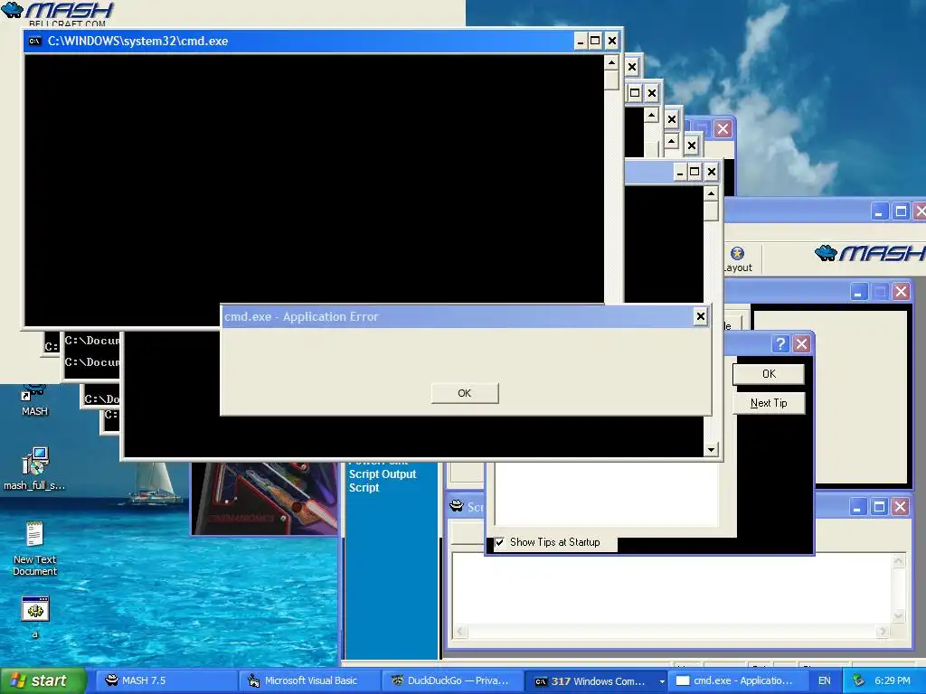Click up arrow of Script window vertical scrollbar
Image resolution: width=926 pixels, height=694 pixels.
pyautogui.click(x=899, y=560)
